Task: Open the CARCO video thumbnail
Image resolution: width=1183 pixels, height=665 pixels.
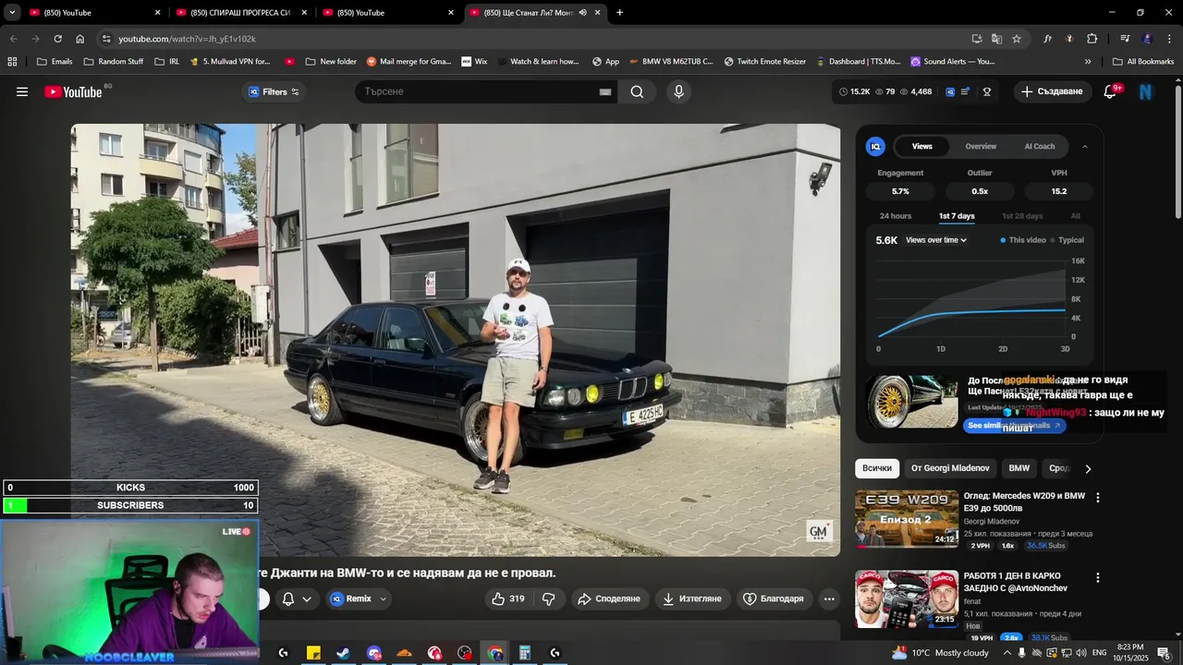Action: point(907,598)
